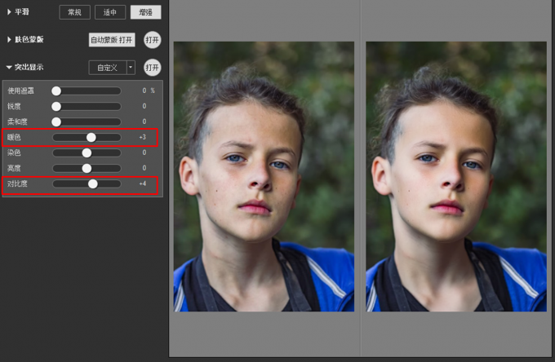
Task: Click the 暖色 value field showing +3
Action: coord(142,137)
